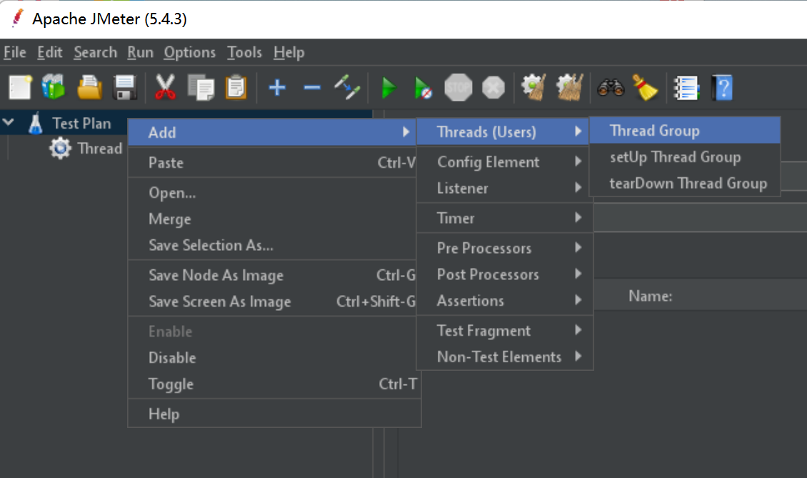
Task: Open the Templates icon in toolbar
Action: tap(54, 87)
